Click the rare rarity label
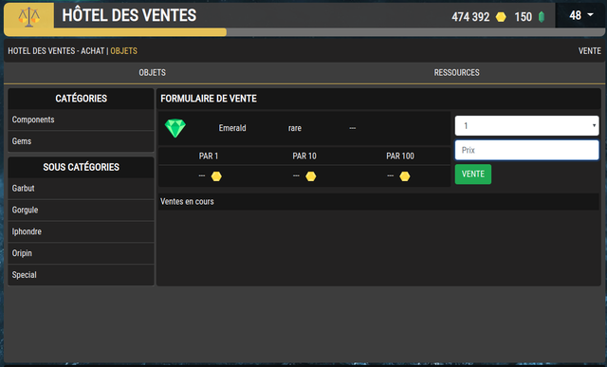 pos(295,128)
